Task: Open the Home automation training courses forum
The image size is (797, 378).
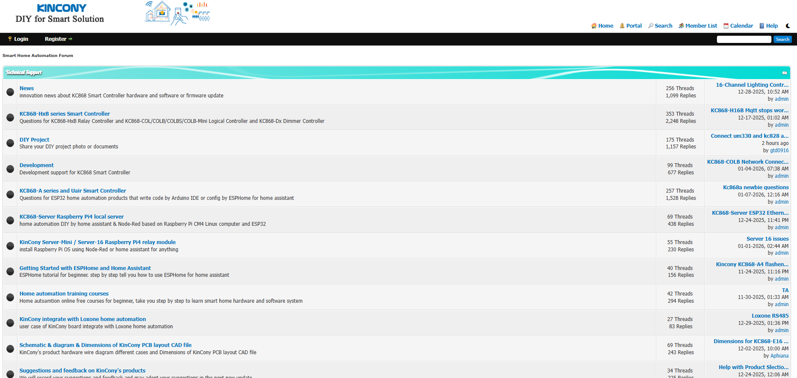Action: point(64,294)
